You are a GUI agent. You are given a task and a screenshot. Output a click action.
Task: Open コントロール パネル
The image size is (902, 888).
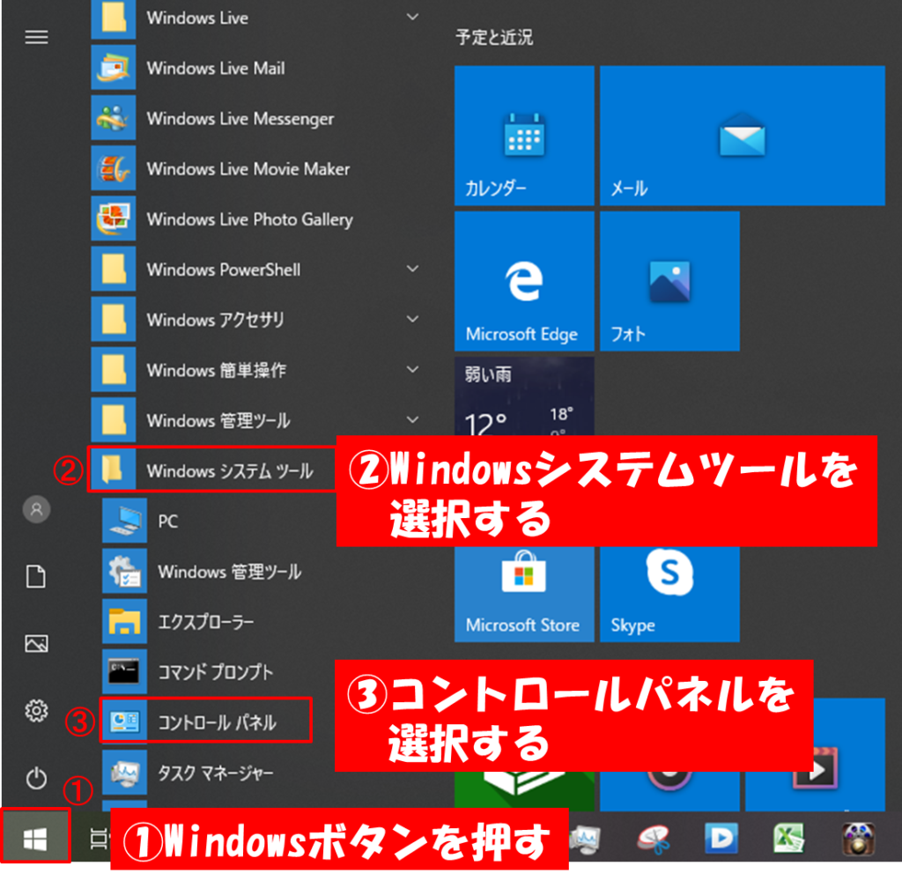(206, 721)
